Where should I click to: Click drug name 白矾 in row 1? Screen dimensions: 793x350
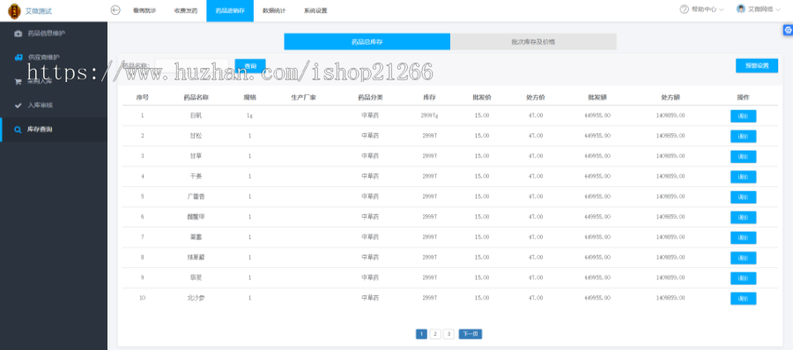pos(196,115)
